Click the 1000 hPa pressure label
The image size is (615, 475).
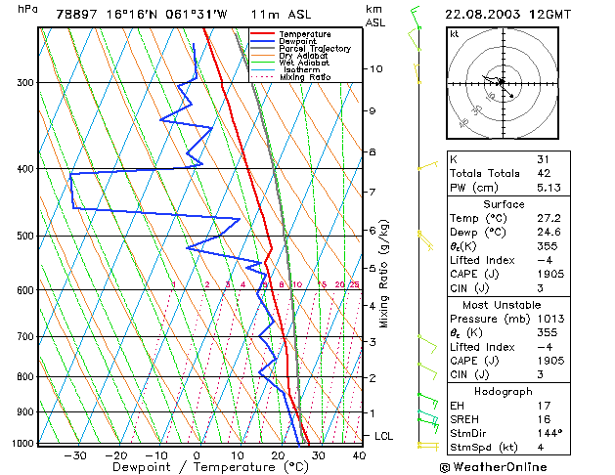(x=23, y=444)
